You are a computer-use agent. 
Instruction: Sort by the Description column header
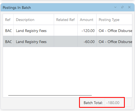pos(34,19)
